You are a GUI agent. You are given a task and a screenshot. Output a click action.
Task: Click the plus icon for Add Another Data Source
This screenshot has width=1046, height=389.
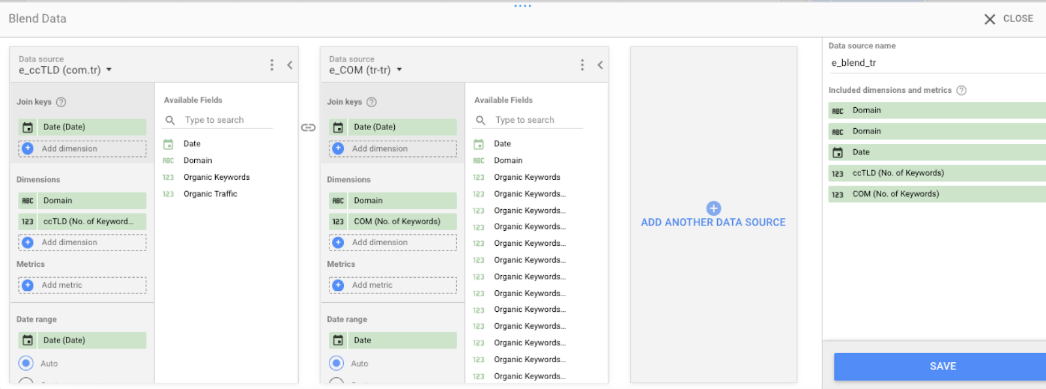(713, 209)
